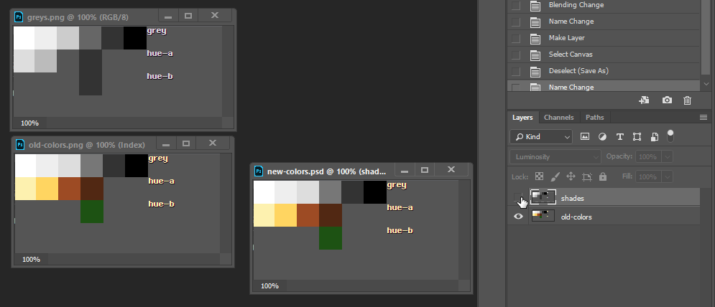Show the shades layer visibility box

pyautogui.click(x=518, y=197)
